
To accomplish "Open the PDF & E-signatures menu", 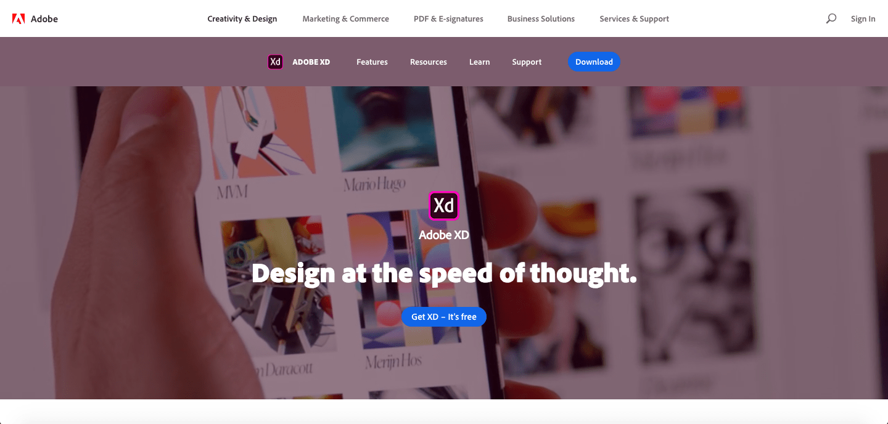I will (448, 18).
